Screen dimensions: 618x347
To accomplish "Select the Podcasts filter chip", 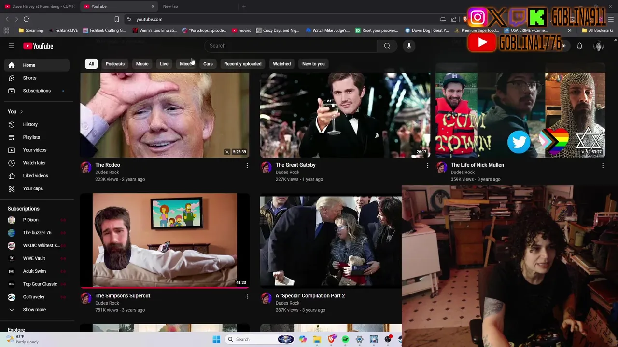I will point(115,64).
